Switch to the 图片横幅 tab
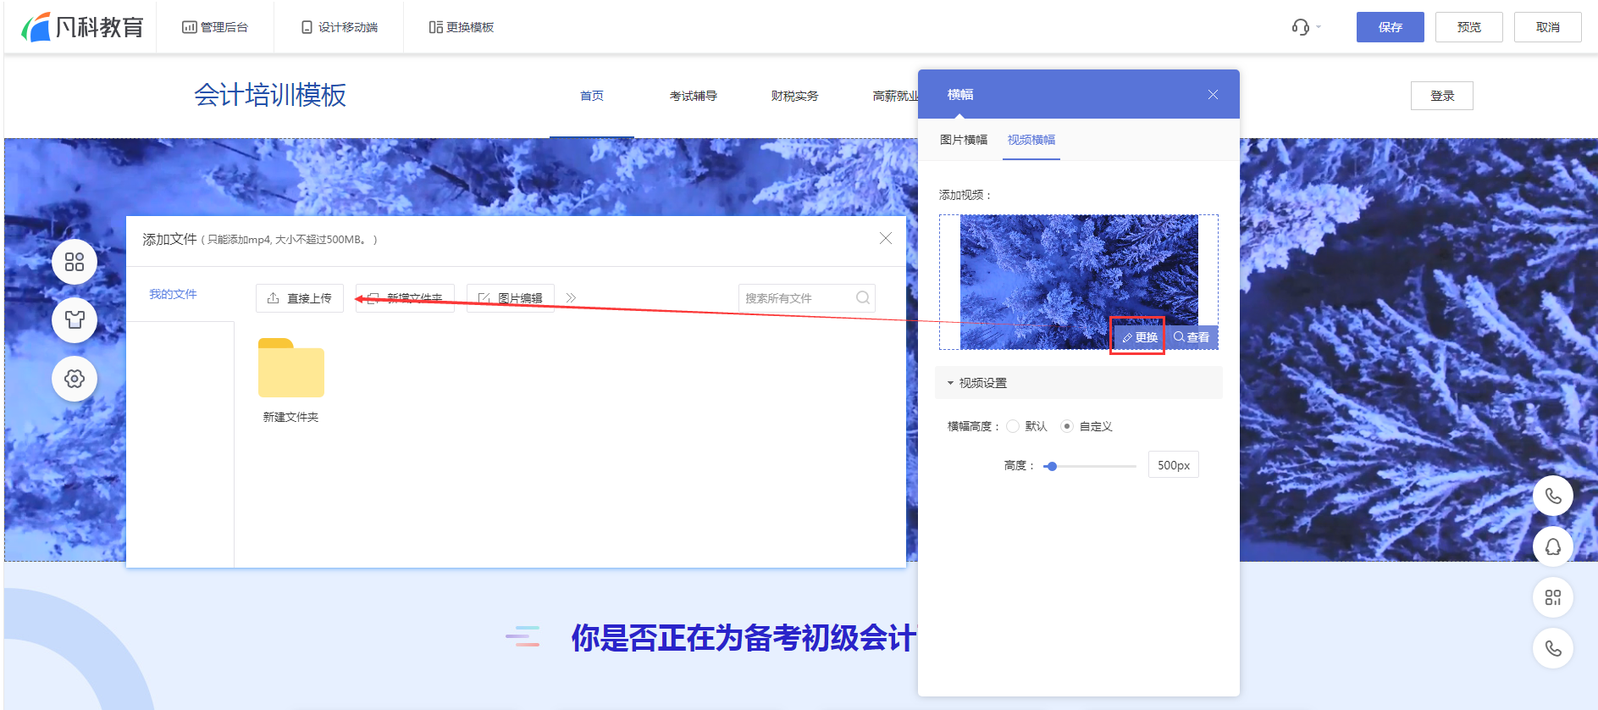 pyautogui.click(x=964, y=140)
